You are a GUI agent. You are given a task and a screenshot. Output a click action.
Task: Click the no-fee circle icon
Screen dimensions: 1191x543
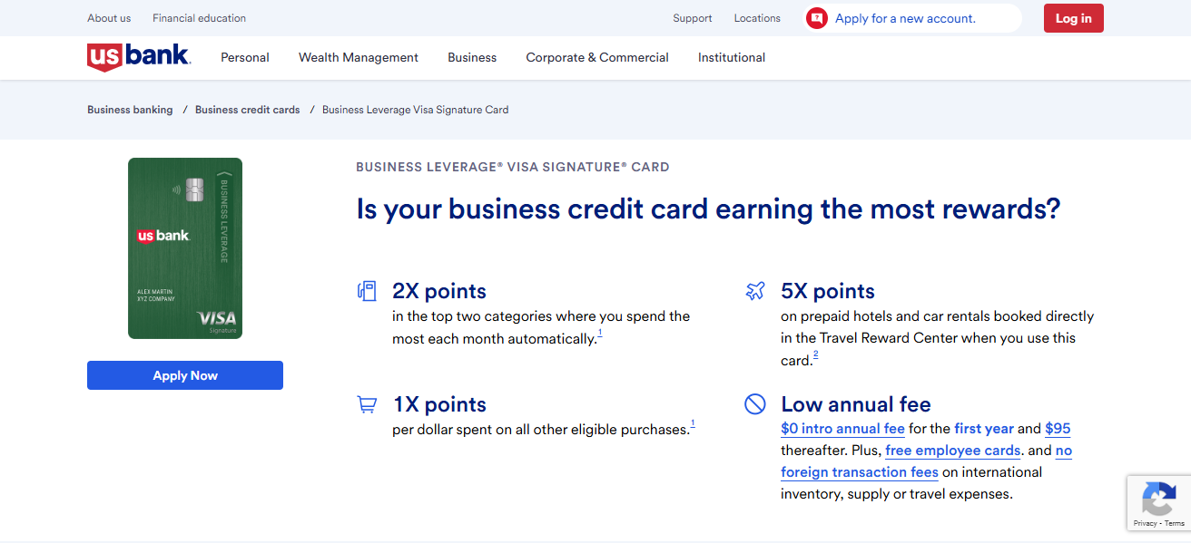(x=755, y=404)
